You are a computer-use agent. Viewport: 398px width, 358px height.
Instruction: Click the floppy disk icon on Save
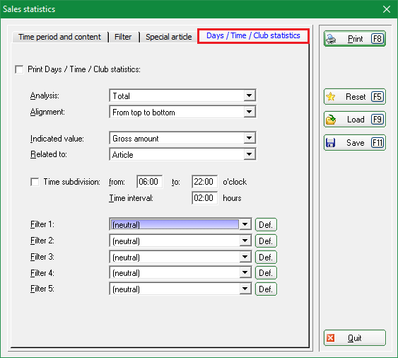tap(330, 142)
